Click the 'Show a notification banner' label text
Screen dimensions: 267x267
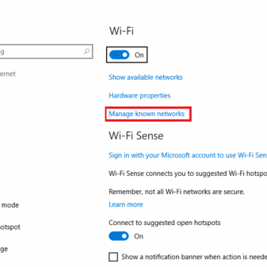194,257
